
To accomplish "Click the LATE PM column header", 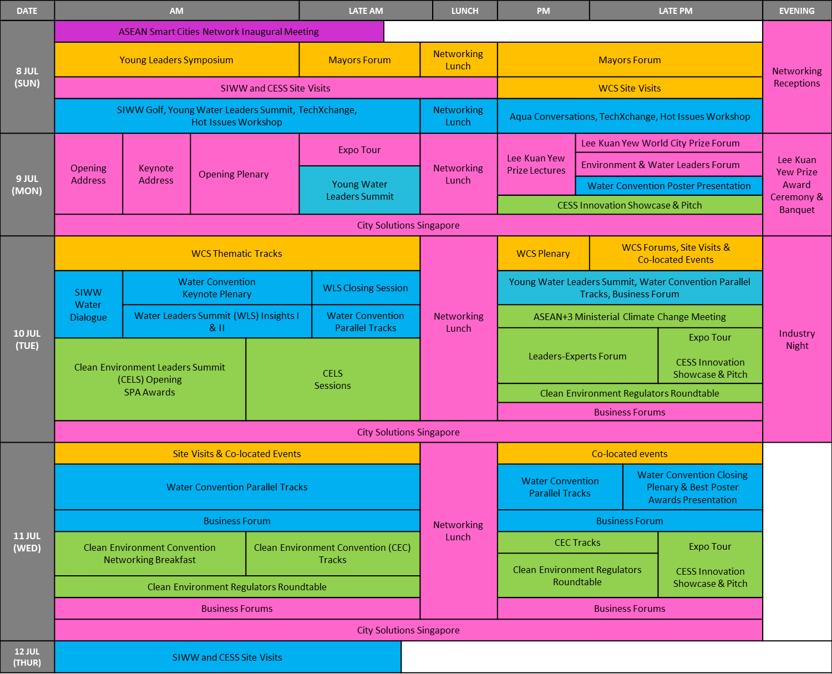I will [x=676, y=11].
